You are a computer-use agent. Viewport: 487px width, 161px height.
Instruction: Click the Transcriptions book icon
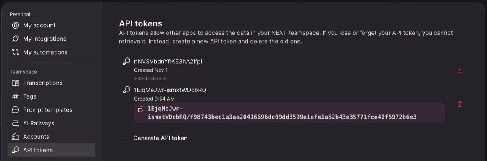coord(16,83)
